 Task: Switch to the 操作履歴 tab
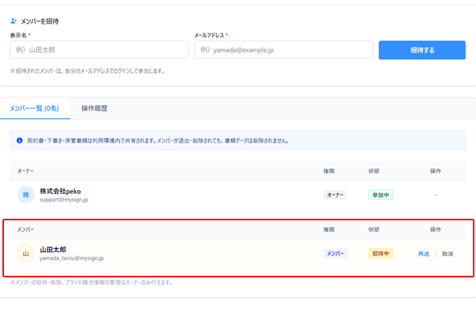(94, 109)
